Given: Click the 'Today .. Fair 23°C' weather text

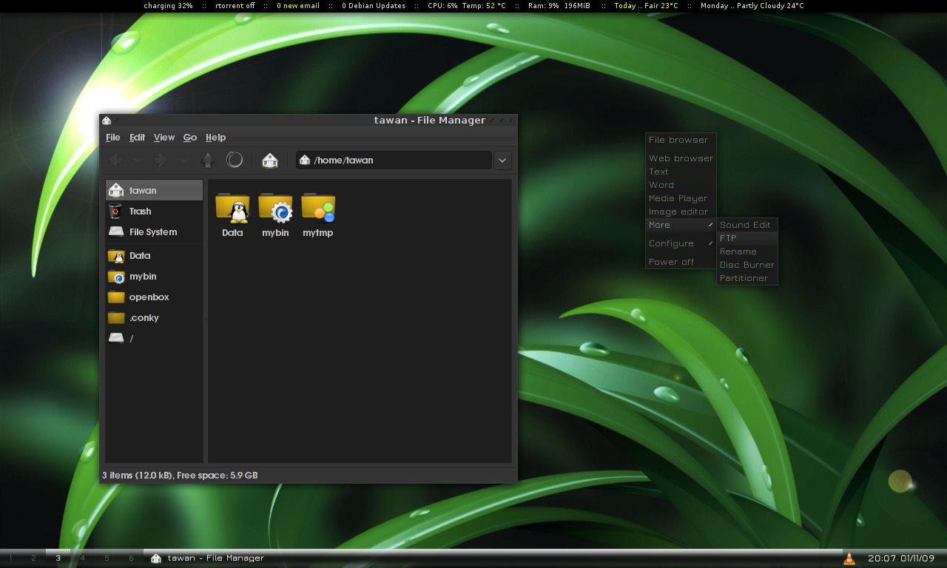Looking at the screenshot, I should [x=646, y=6].
